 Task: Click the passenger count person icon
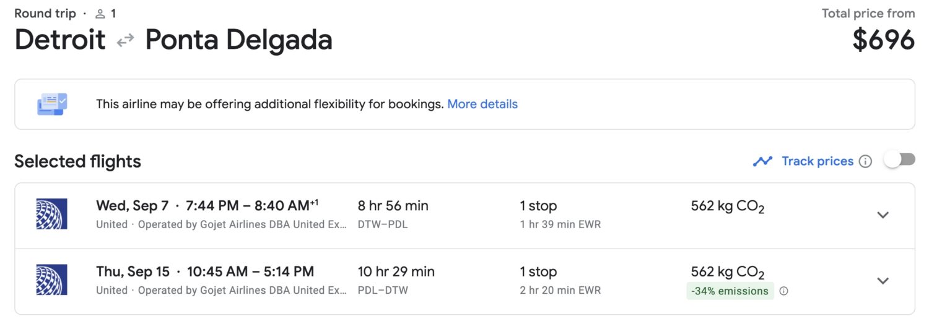(100, 14)
